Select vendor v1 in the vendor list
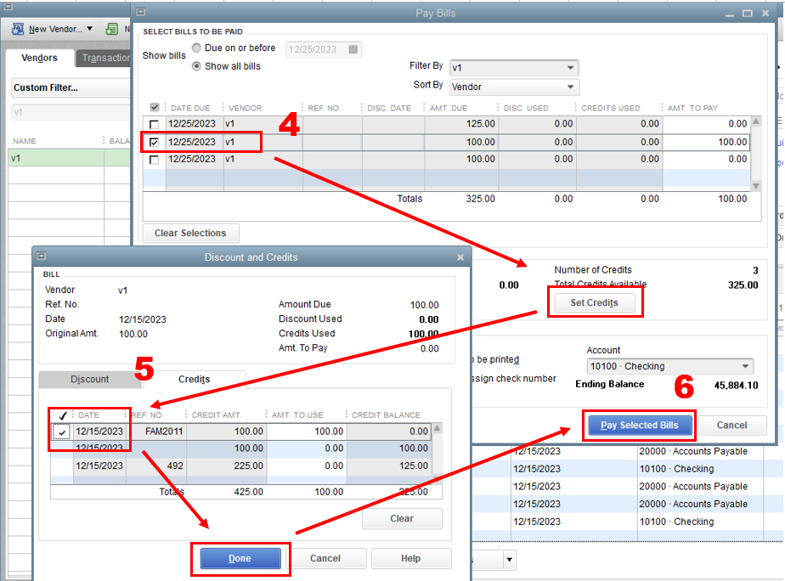 click(x=68, y=158)
